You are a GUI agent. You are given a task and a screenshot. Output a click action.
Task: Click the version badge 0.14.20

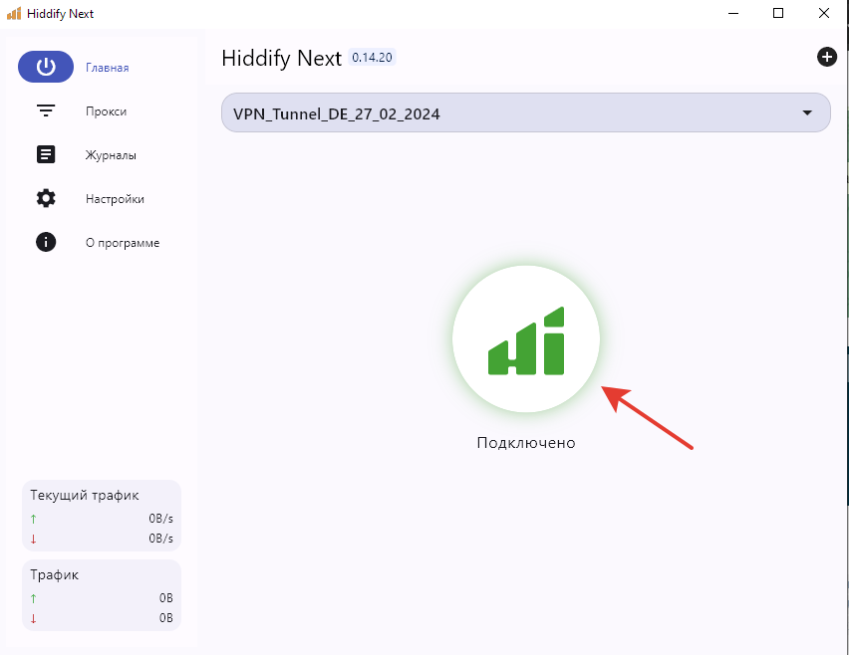pos(372,58)
